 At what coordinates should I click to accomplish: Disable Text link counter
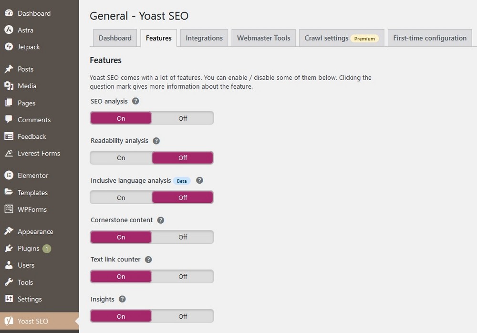coord(183,277)
